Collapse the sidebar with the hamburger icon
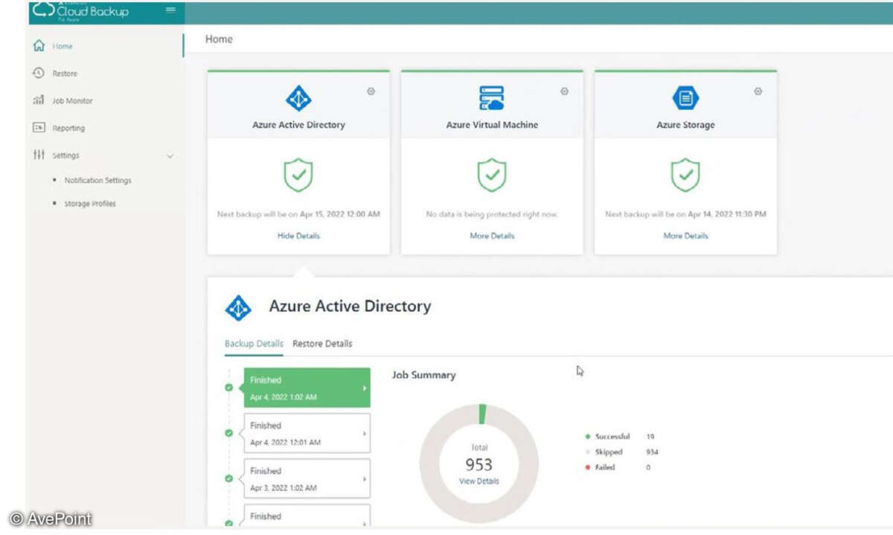893x535 pixels. 170,10
